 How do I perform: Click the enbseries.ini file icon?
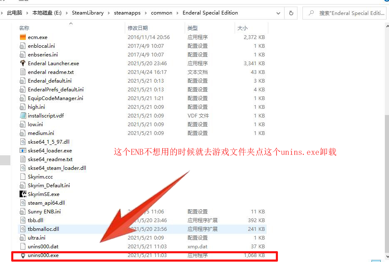coord(22,54)
